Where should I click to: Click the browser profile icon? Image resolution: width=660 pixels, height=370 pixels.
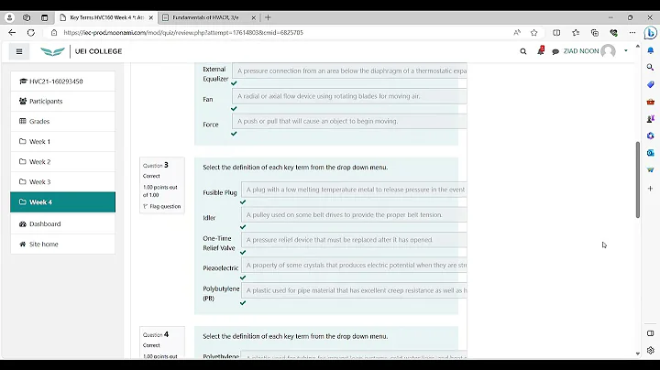coord(9,17)
